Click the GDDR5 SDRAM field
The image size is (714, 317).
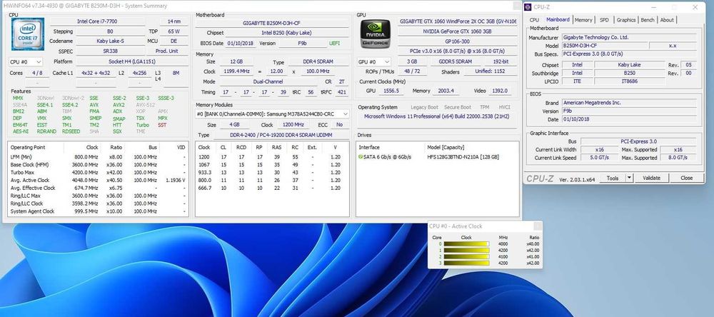coord(457,61)
